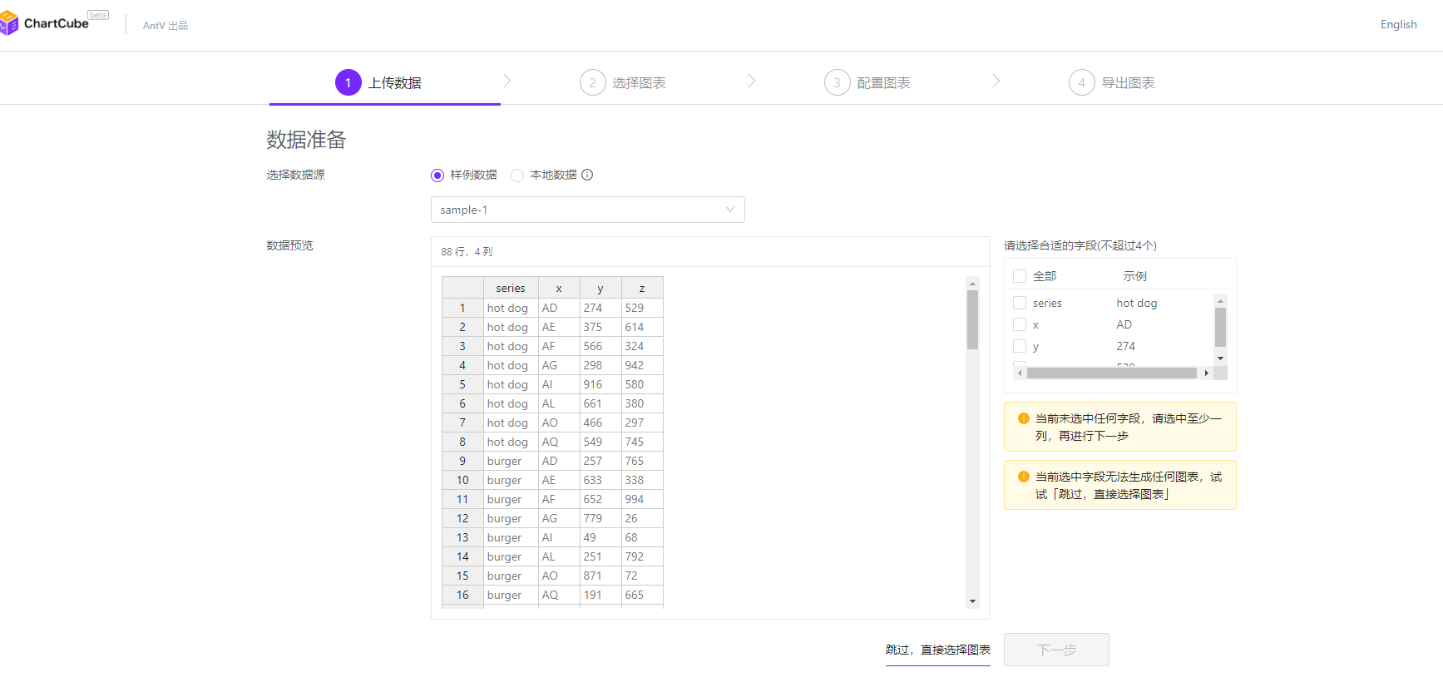
Task: Click the step 1 circle icon
Action: click(x=348, y=82)
